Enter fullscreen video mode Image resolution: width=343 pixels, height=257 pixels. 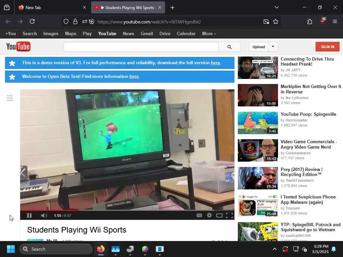[229, 216]
